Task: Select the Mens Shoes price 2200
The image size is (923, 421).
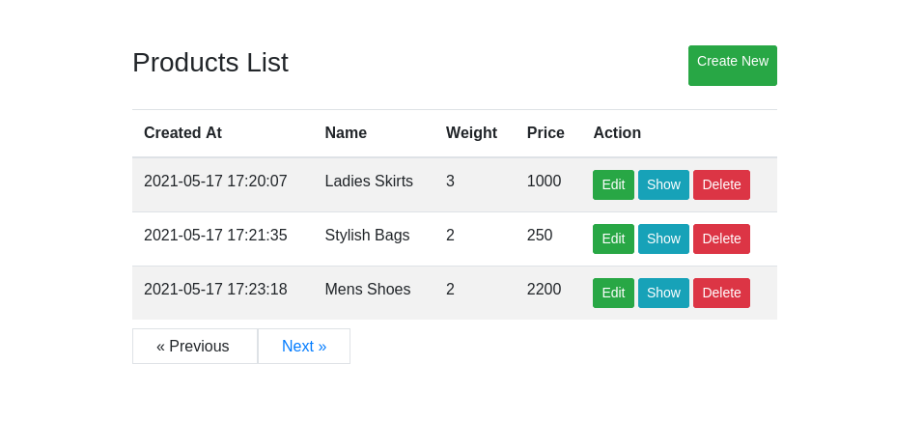Action: point(544,290)
